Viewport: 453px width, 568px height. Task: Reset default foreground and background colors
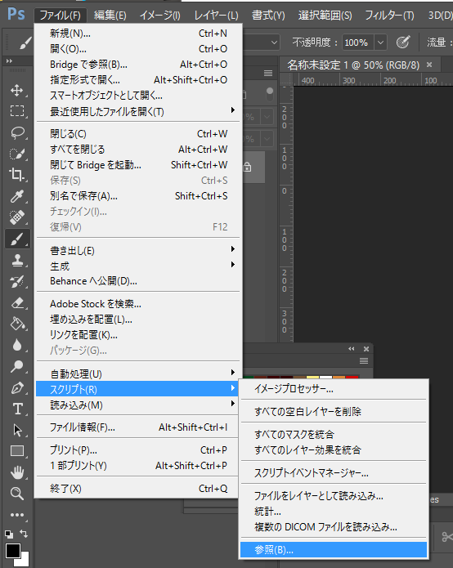(9, 534)
